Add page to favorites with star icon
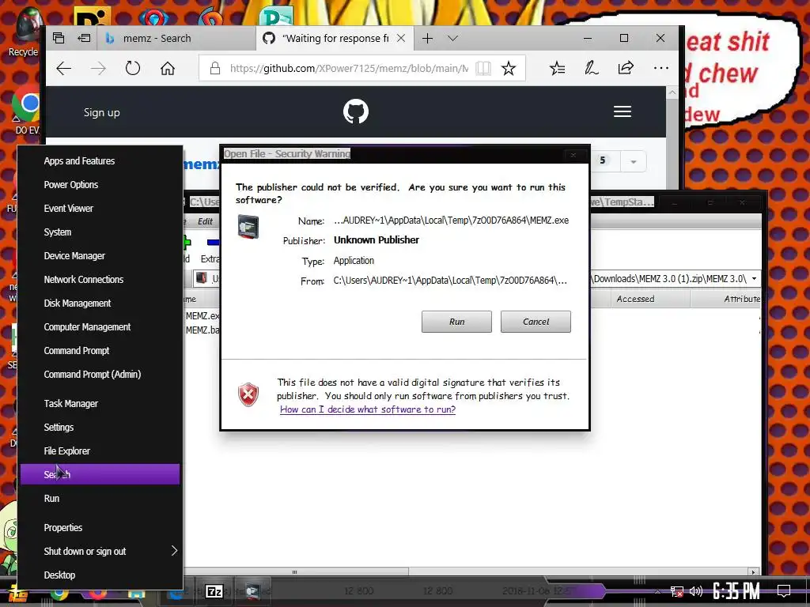 [509, 68]
